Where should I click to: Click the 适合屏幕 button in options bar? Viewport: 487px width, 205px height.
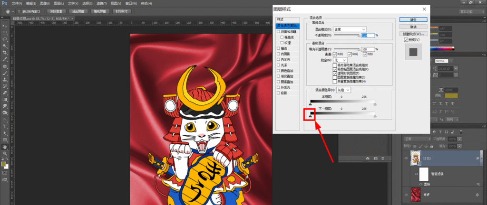(78, 11)
